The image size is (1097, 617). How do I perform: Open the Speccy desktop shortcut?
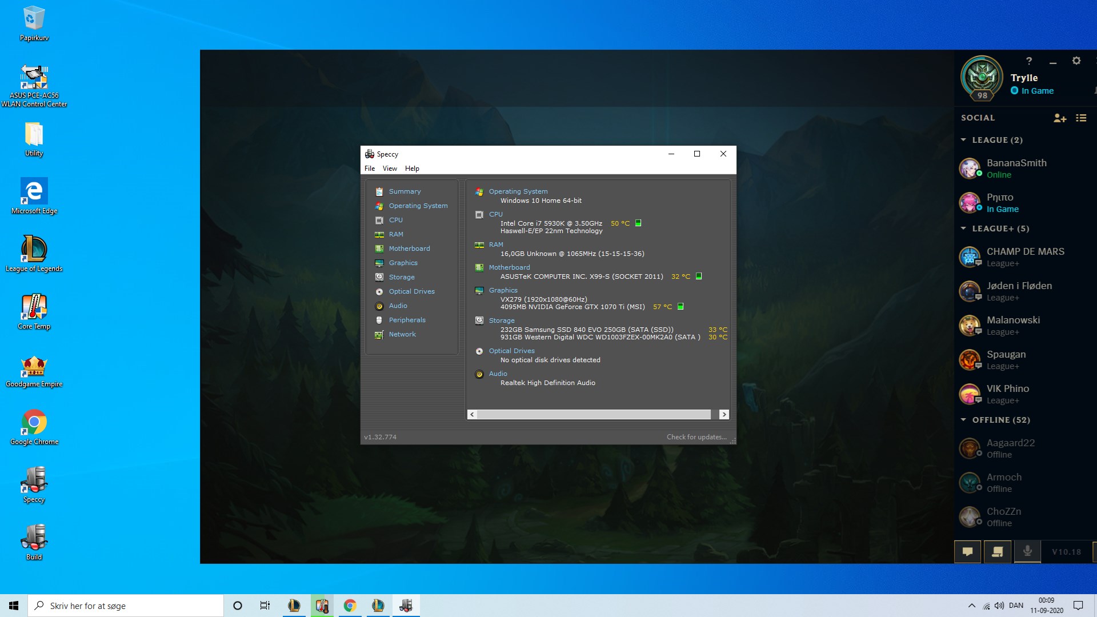[x=34, y=485]
